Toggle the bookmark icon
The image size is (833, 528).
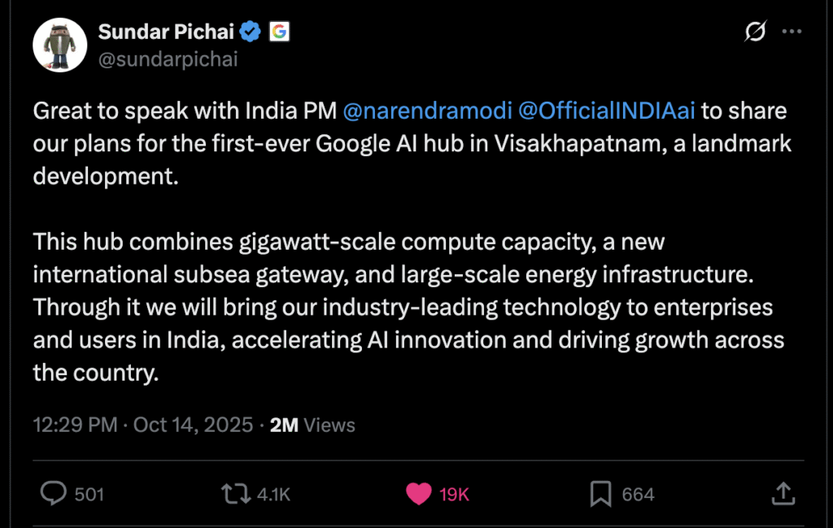pos(600,493)
